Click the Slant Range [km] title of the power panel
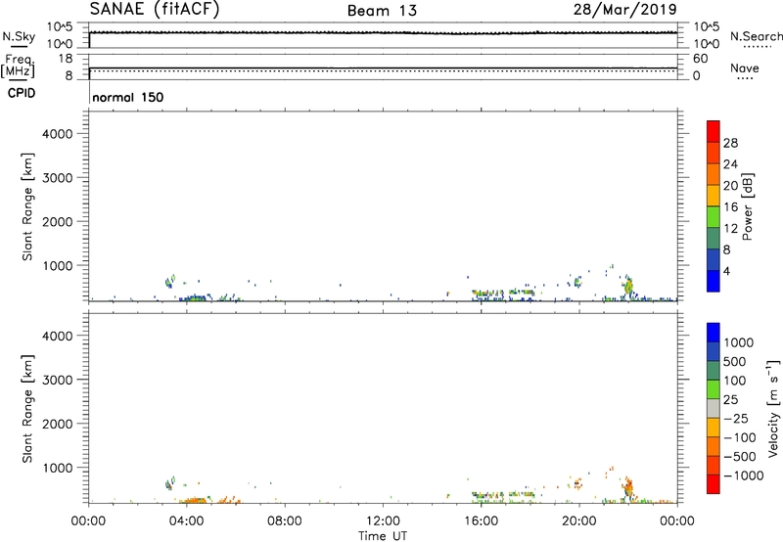This screenshot has width=783, height=542. click(27, 206)
